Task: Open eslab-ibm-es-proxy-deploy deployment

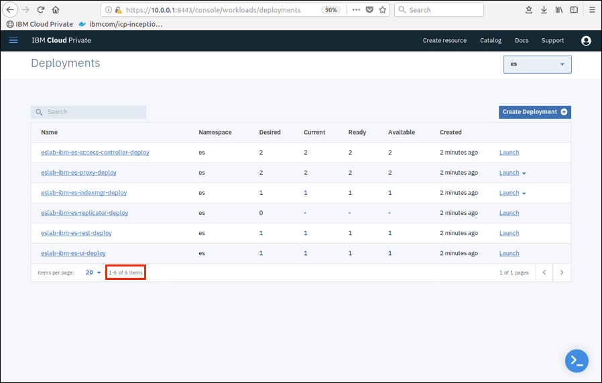Action: (78, 173)
